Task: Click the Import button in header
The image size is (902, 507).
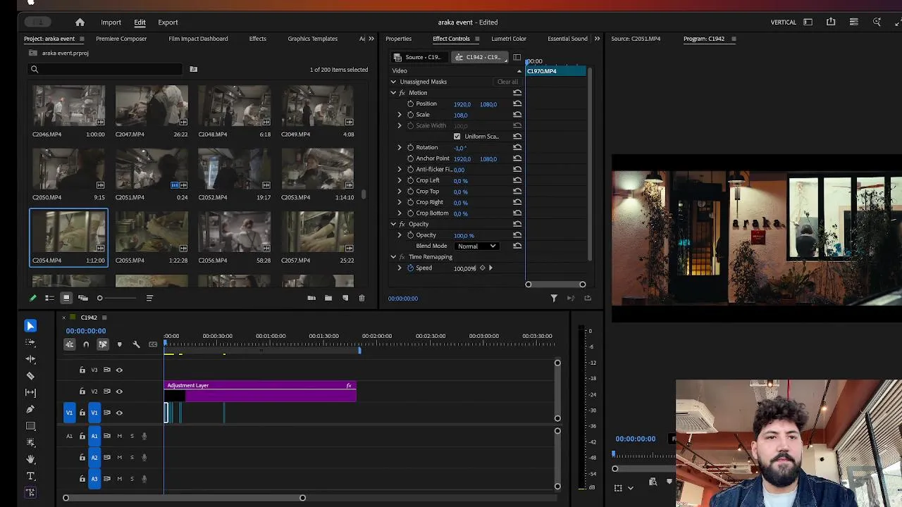Action: tap(111, 23)
